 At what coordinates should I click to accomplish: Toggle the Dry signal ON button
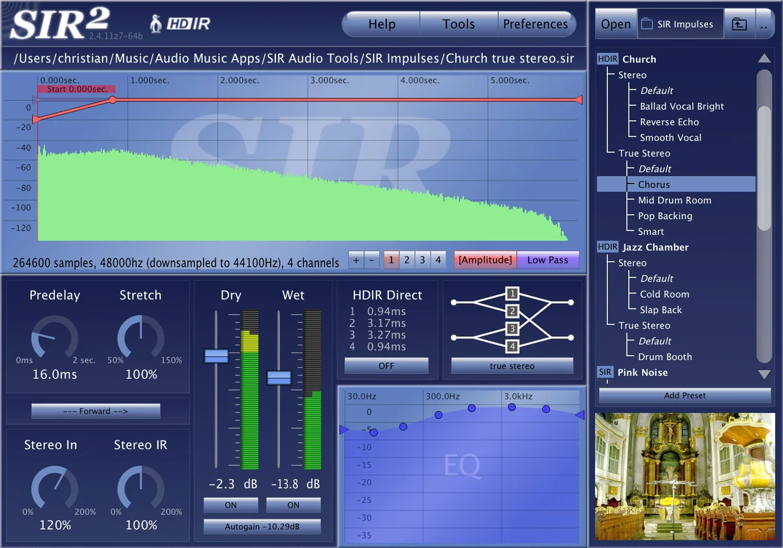coord(231,505)
